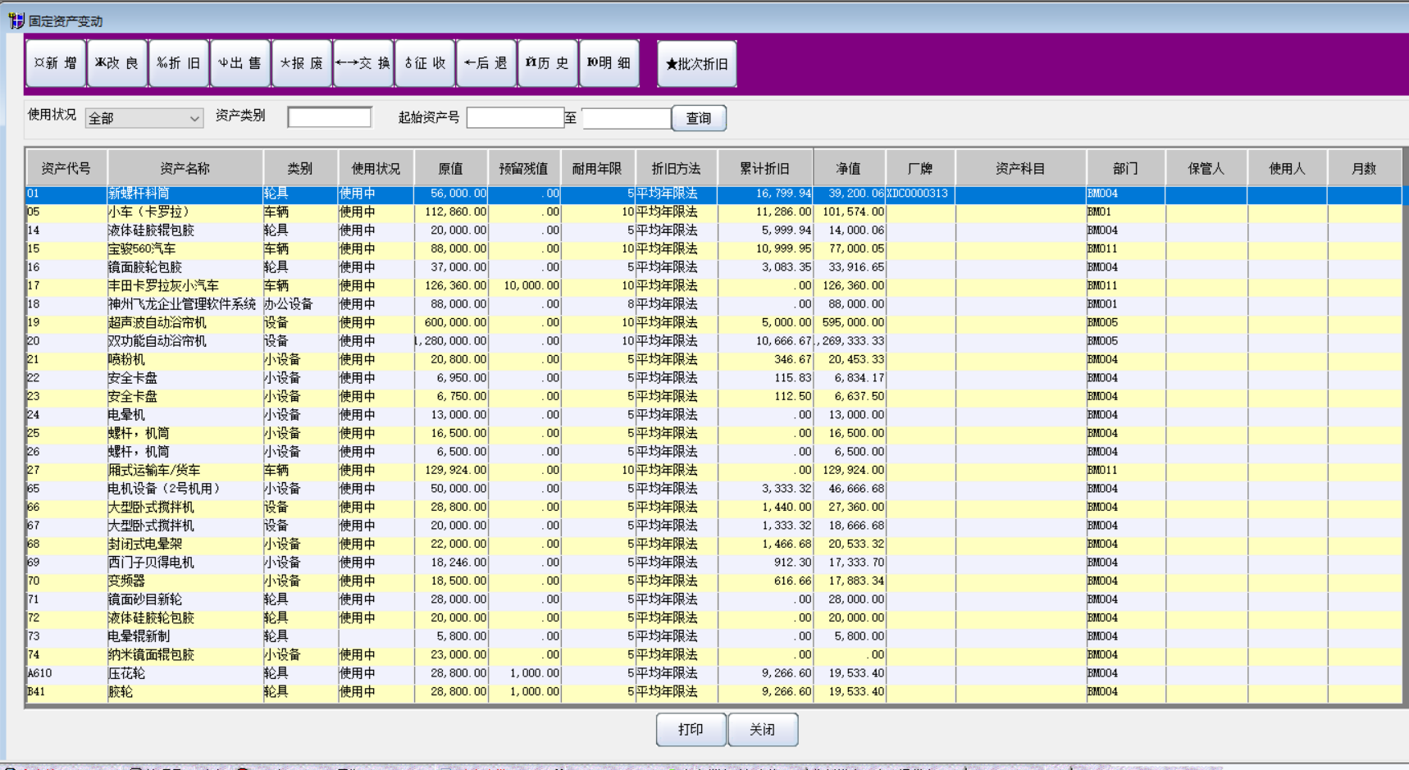
Task: Click the 起始资产号 start number field
Action: coord(515,118)
